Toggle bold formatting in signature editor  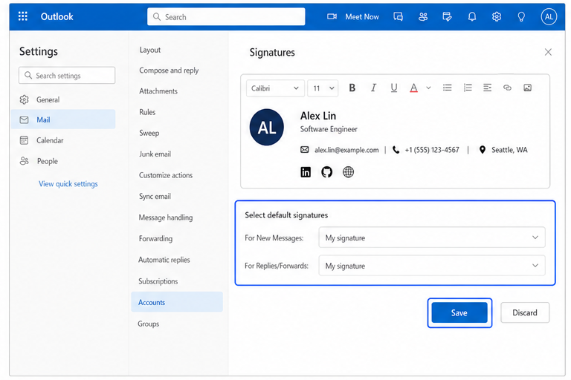[x=352, y=88]
